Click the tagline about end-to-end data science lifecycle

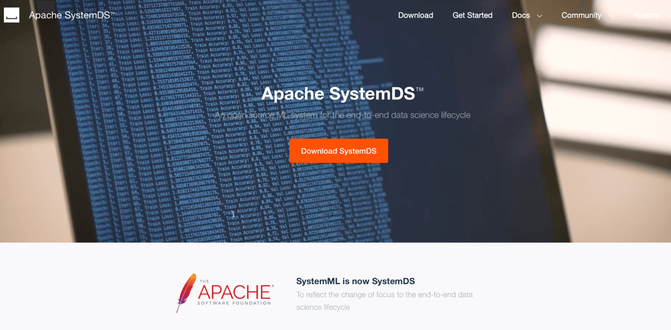[x=343, y=115]
